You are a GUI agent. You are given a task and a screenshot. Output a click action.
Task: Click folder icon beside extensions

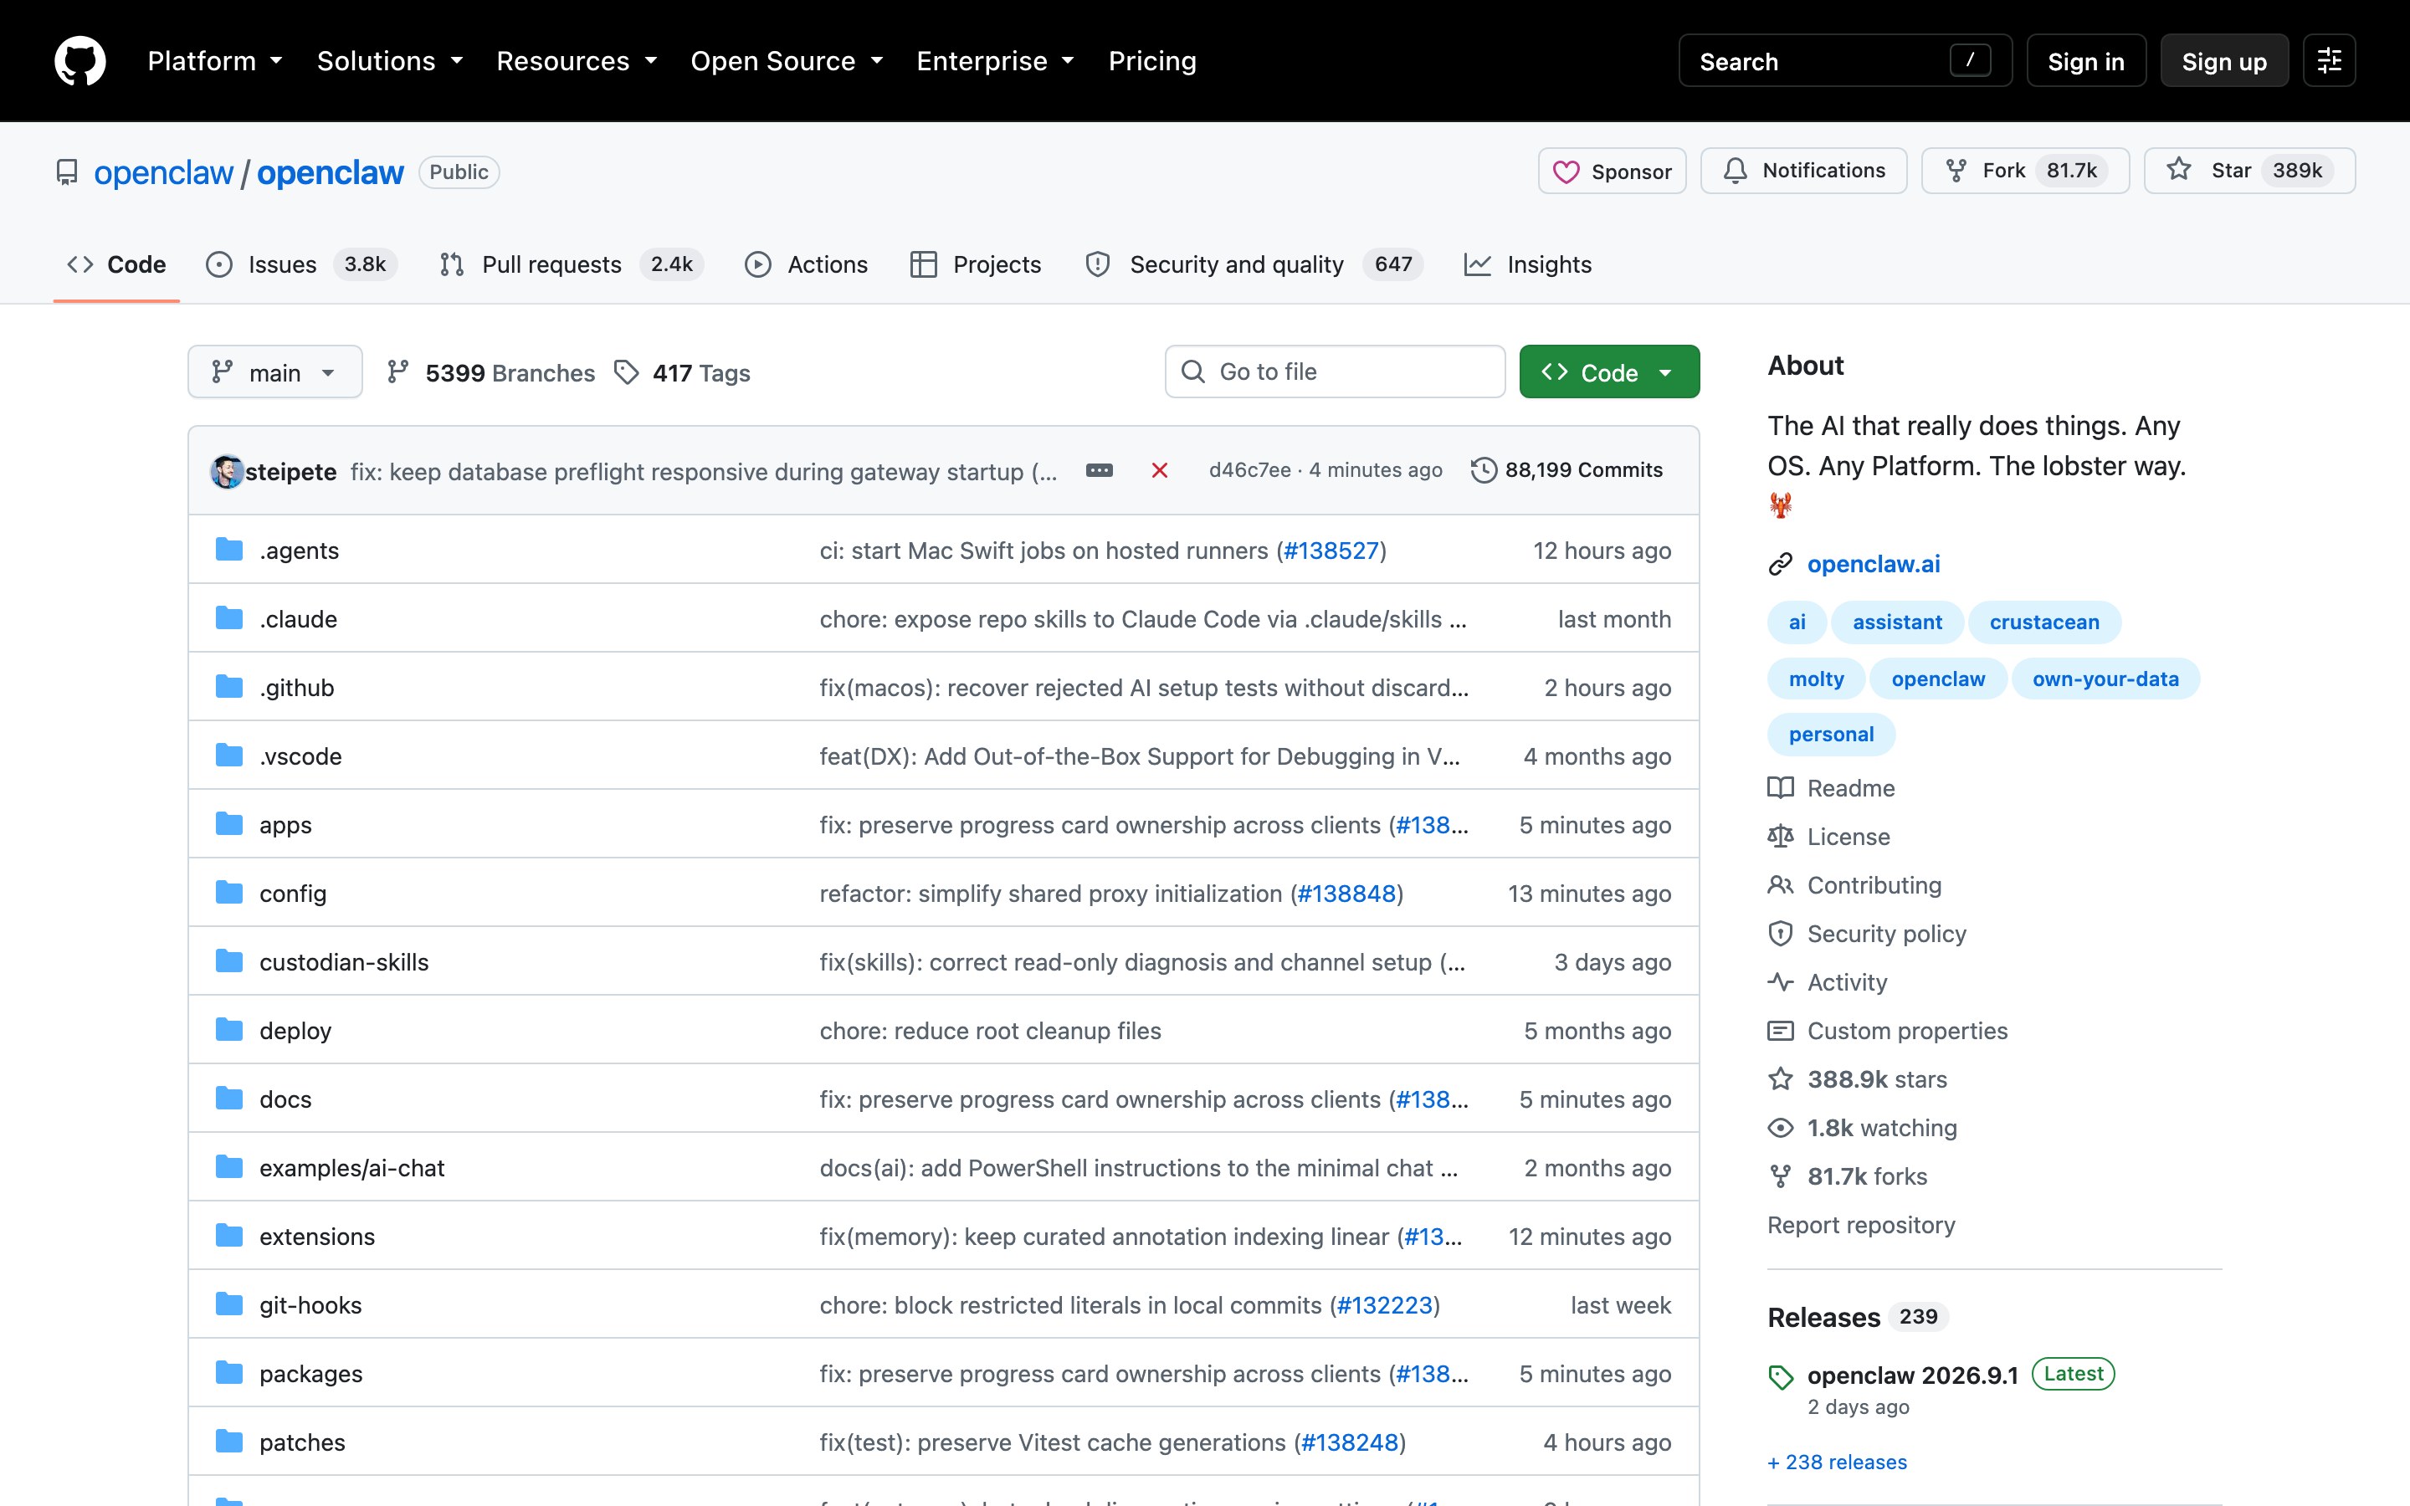tap(229, 1236)
